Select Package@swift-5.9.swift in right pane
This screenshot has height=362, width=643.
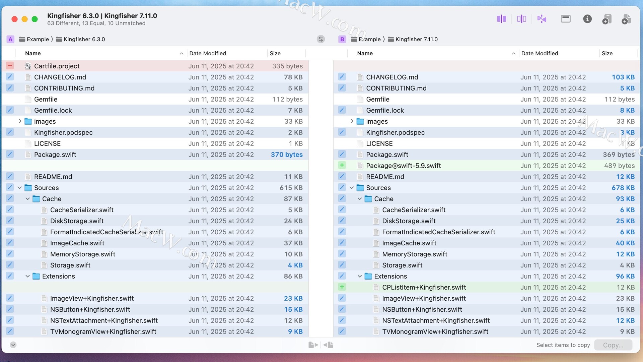487,166
